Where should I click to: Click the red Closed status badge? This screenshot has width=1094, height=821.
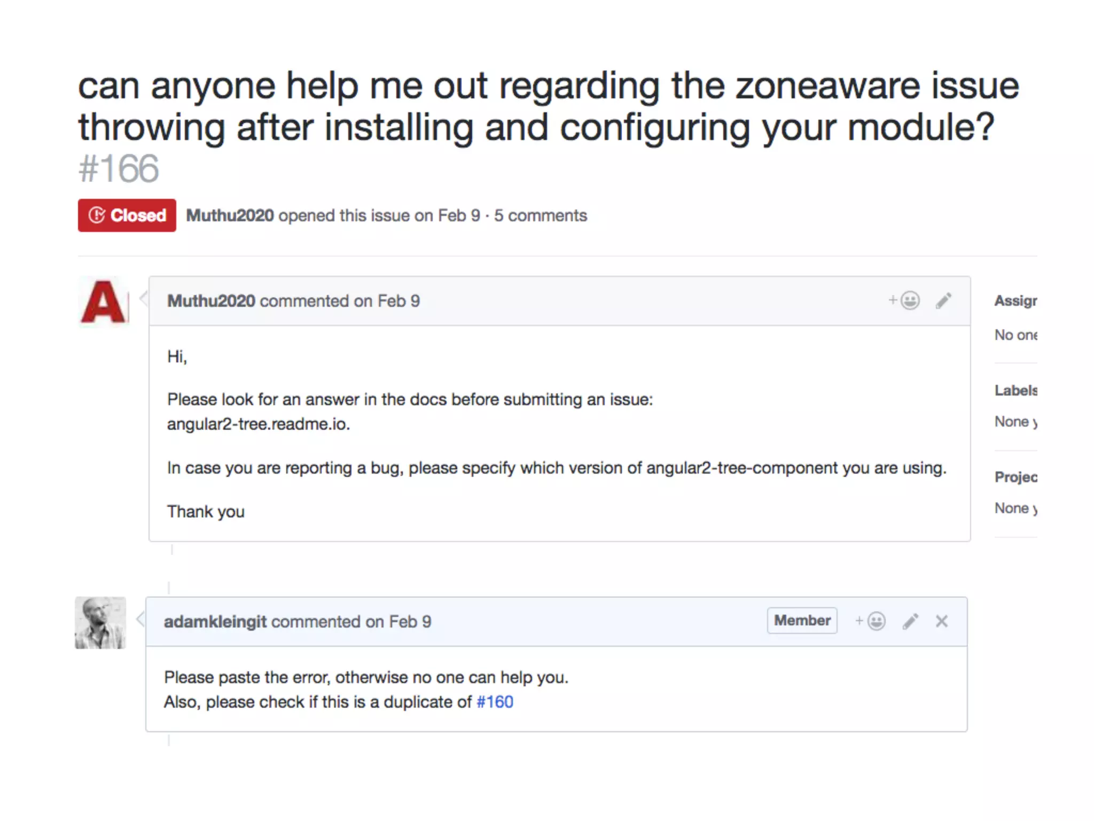[x=127, y=215]
